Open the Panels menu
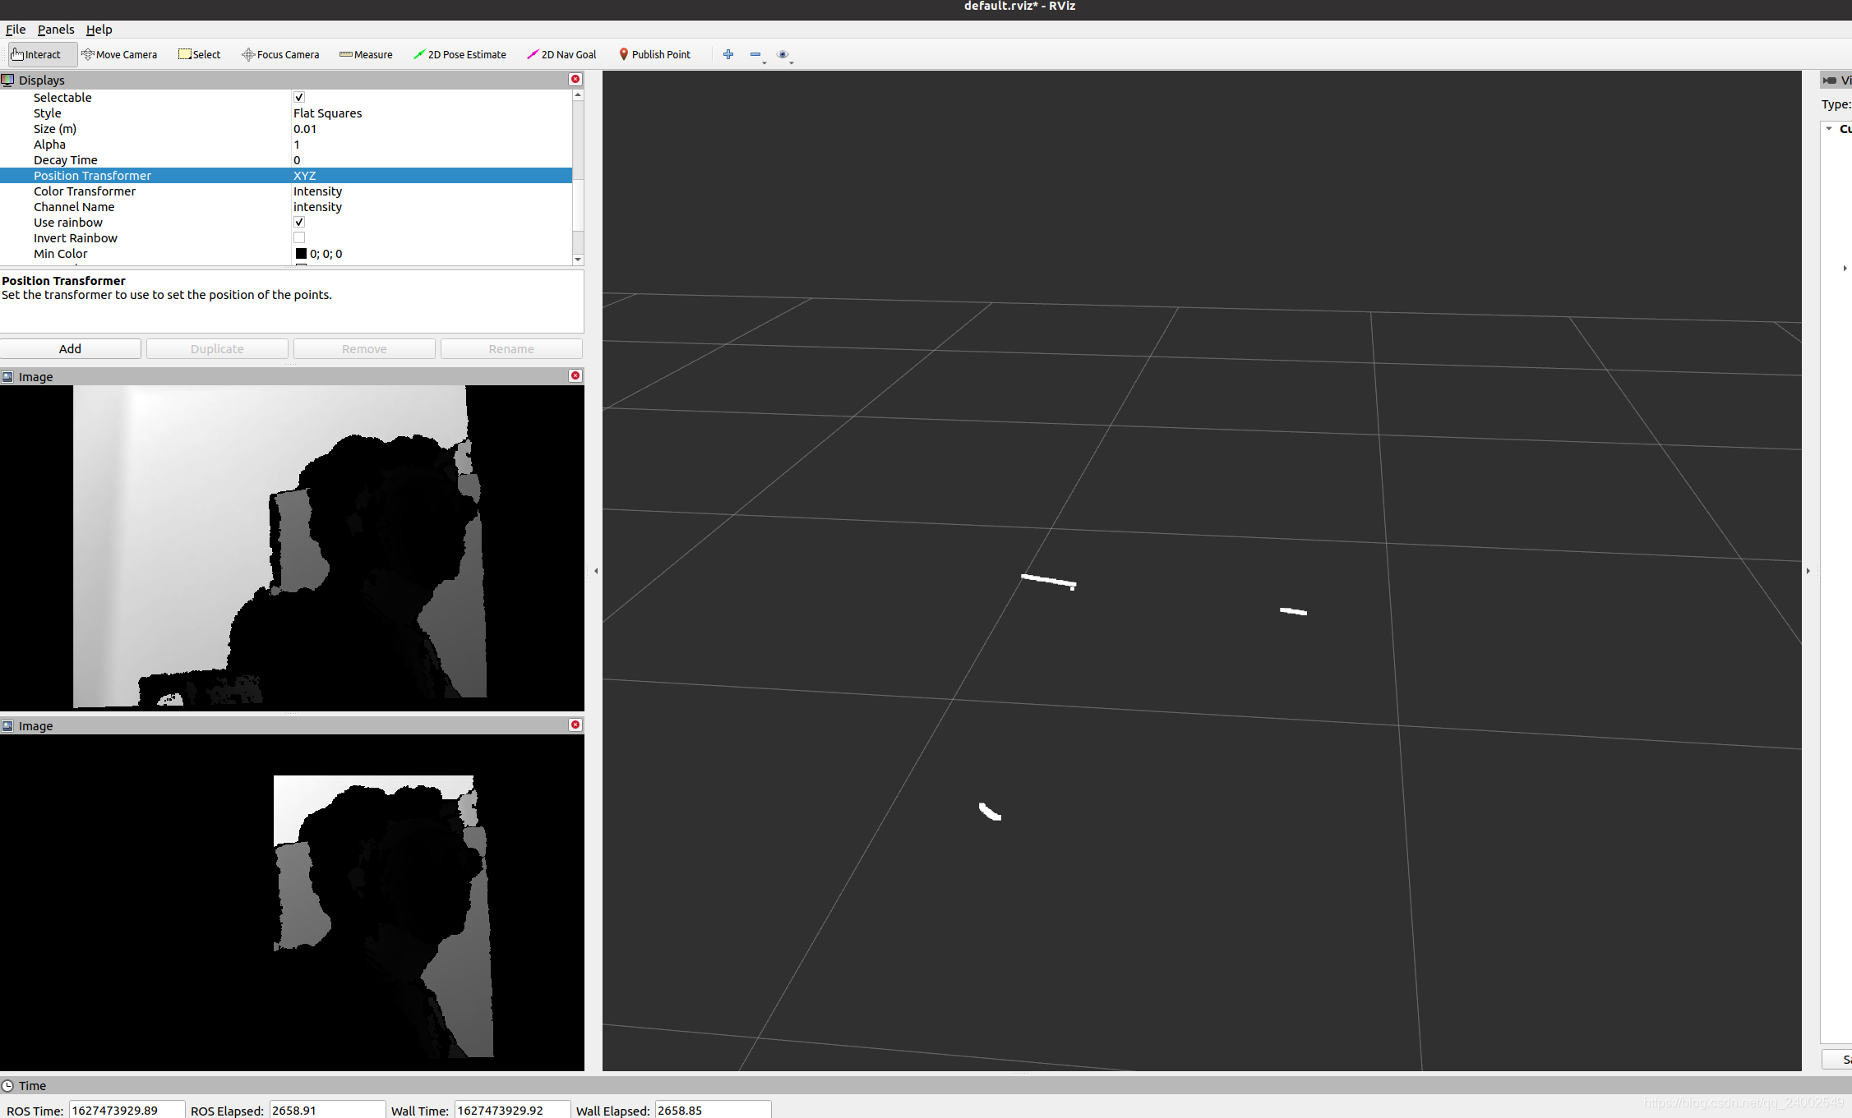Image resolution: width=1852 pixels, height=1118 pixels. pyautogui.click(x=56, y=30)
